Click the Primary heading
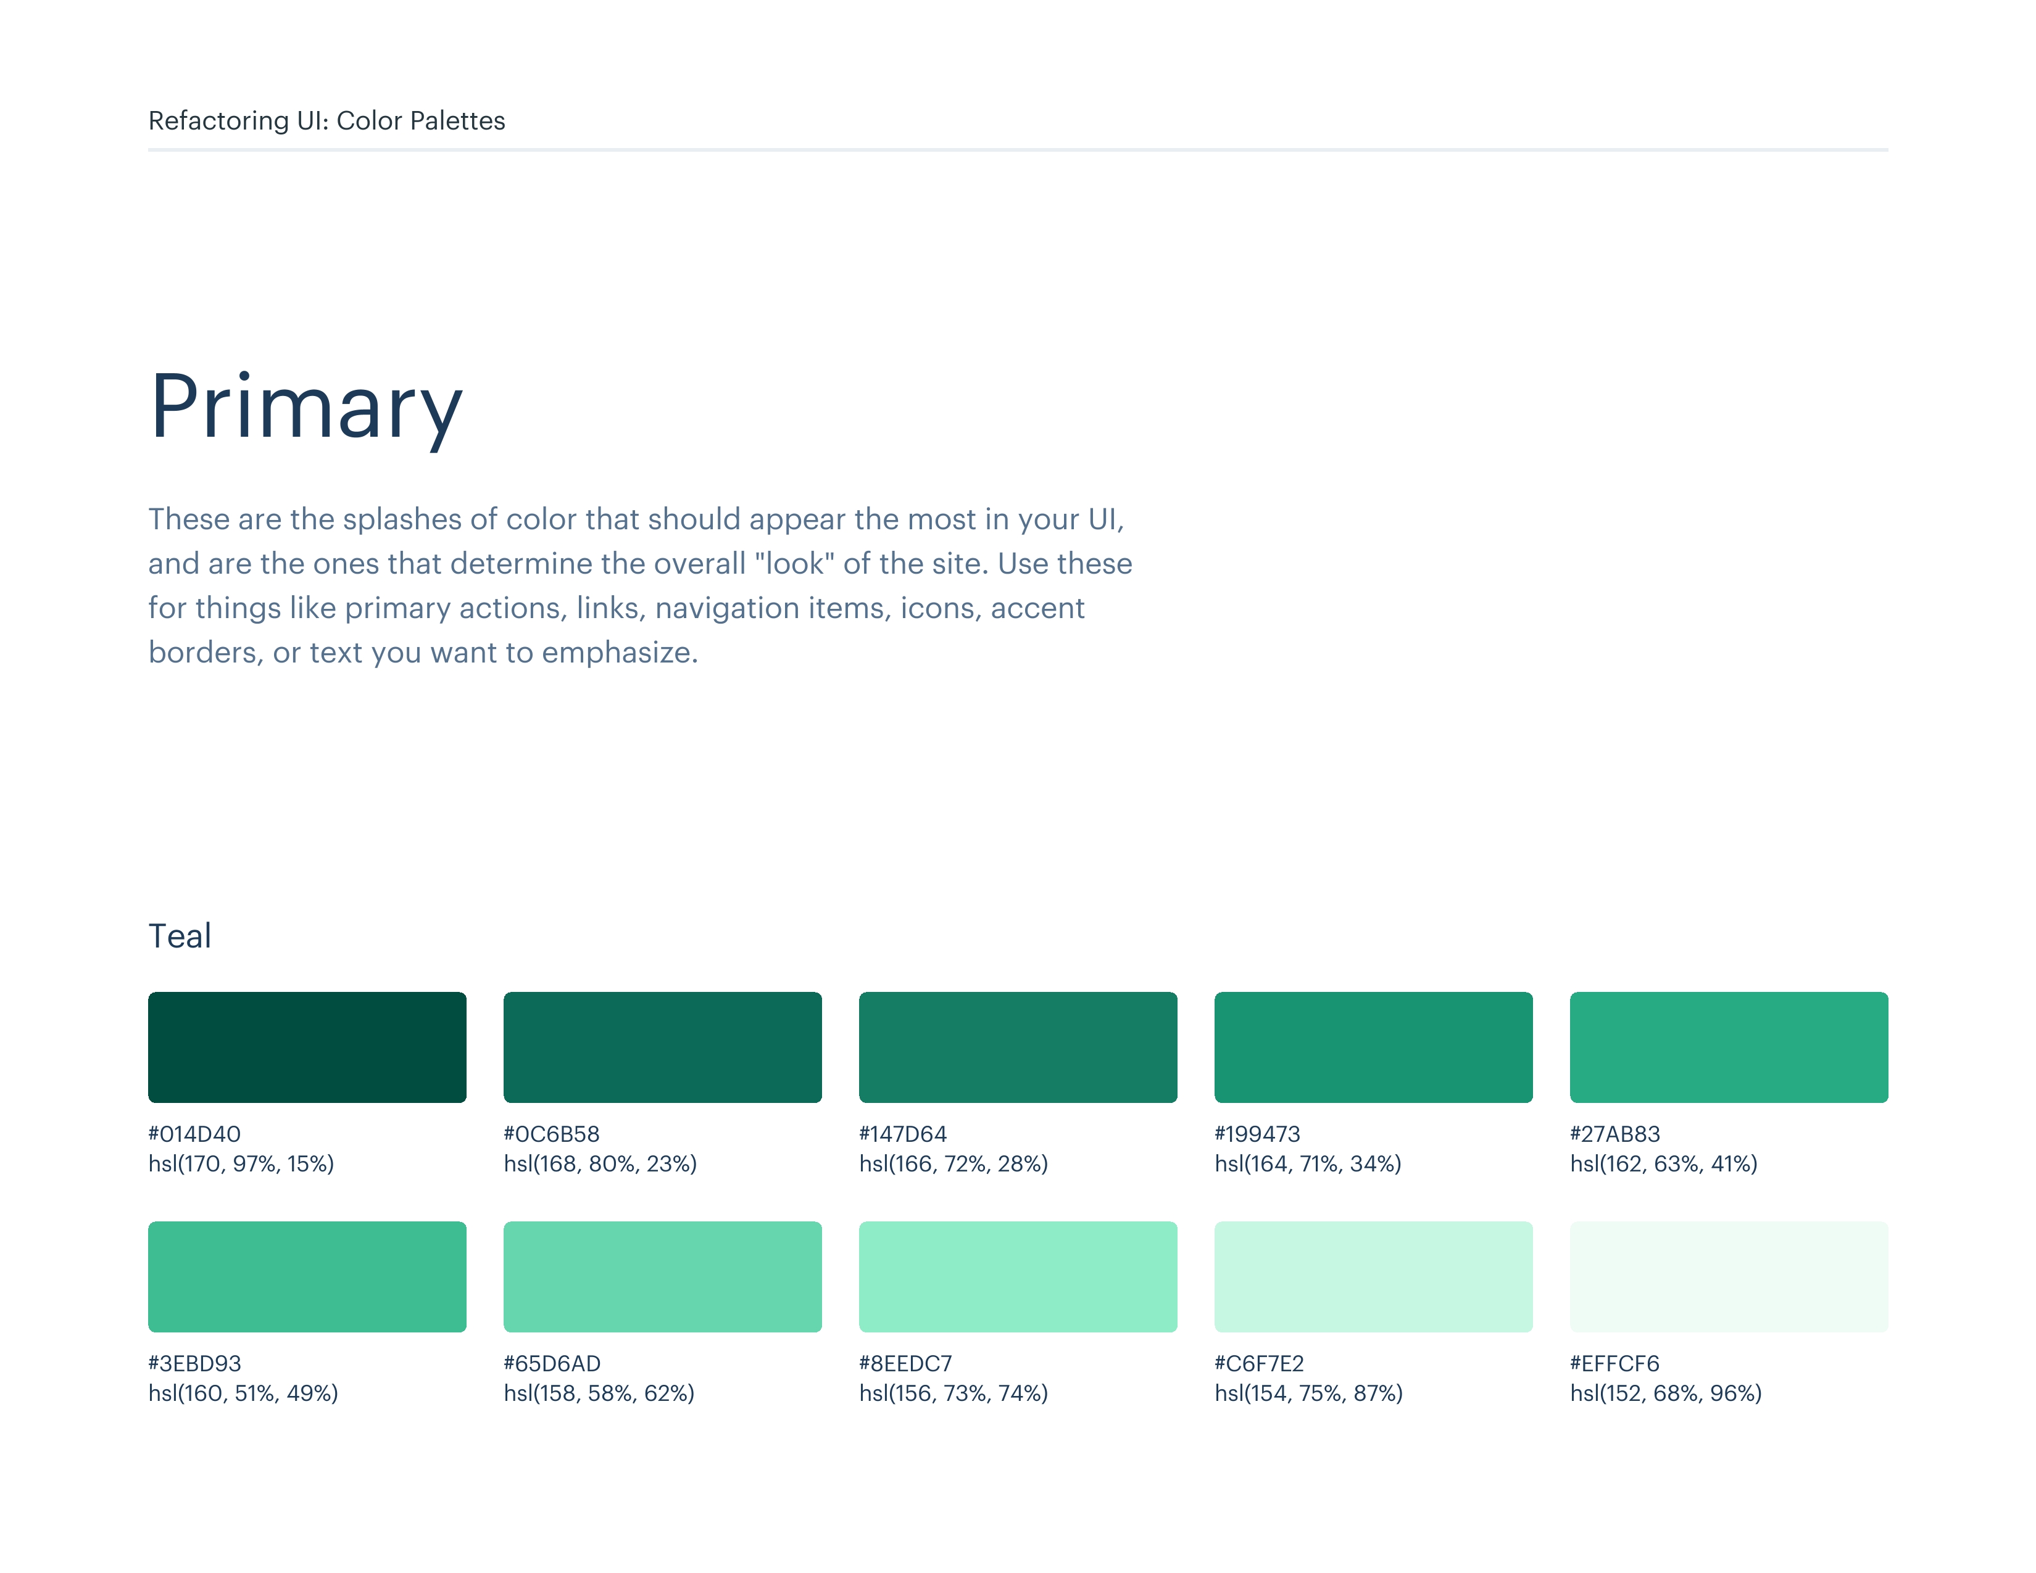Viewport: 2036px width, 1573px height. tap(305, 407)
